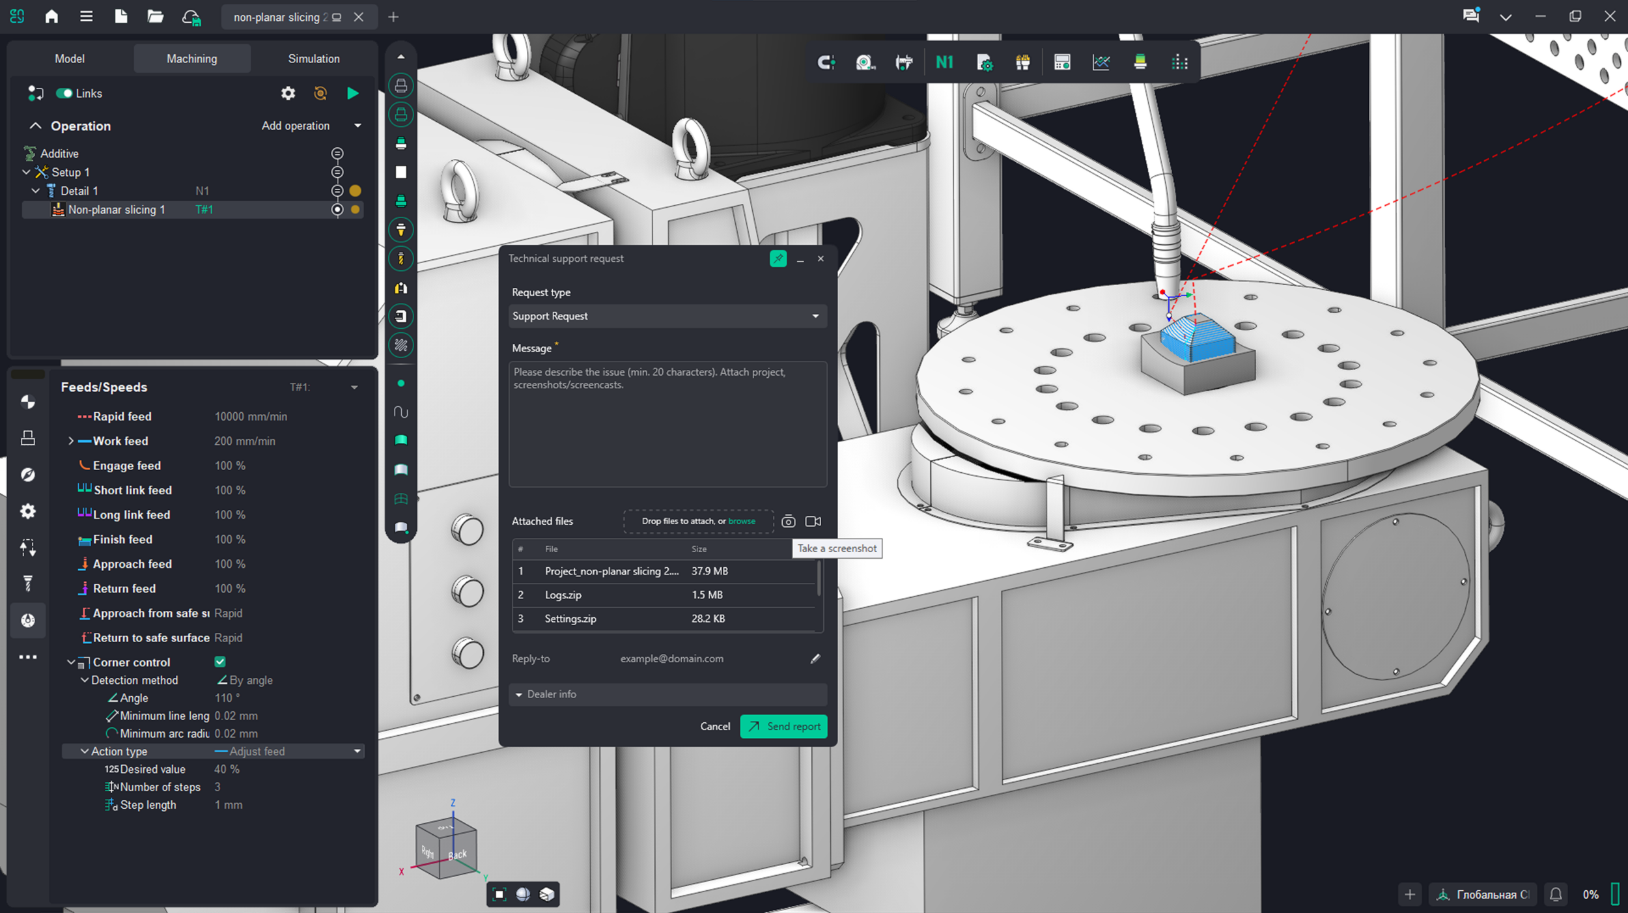Viewport: 1628px width, 913px height.
Task: Toggle visibility of Non-planar slicing 1
Action: (x=337, y=210)
